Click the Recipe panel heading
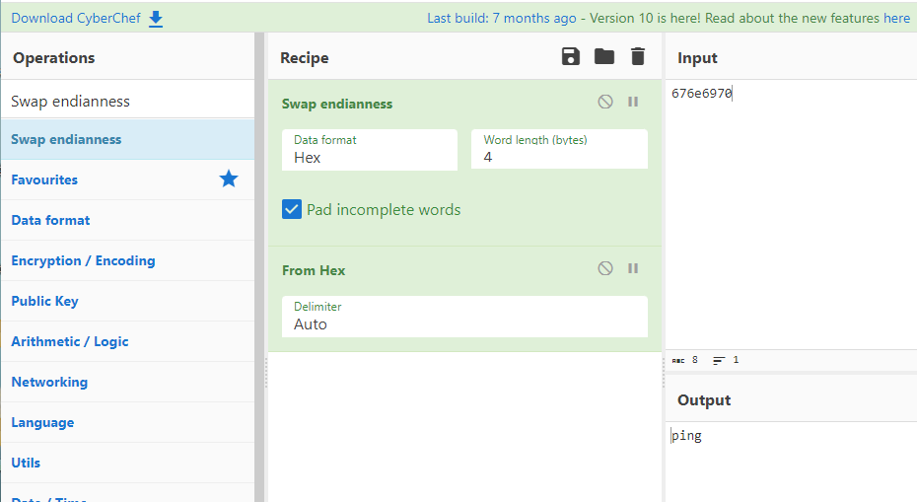Image resolution: width=917 pixels, height=502 pixels. 304,58
